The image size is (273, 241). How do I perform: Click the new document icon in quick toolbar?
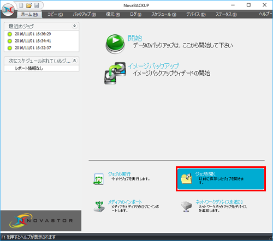[21, 5]
